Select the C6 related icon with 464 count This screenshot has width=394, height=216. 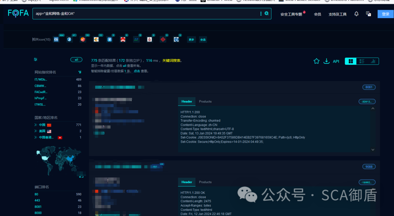pos(56,39)
